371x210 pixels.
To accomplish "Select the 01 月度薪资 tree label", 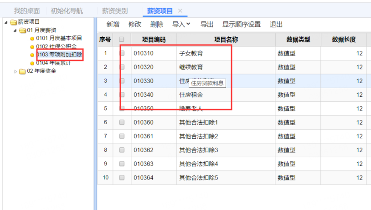I will [x=41, y=30].
